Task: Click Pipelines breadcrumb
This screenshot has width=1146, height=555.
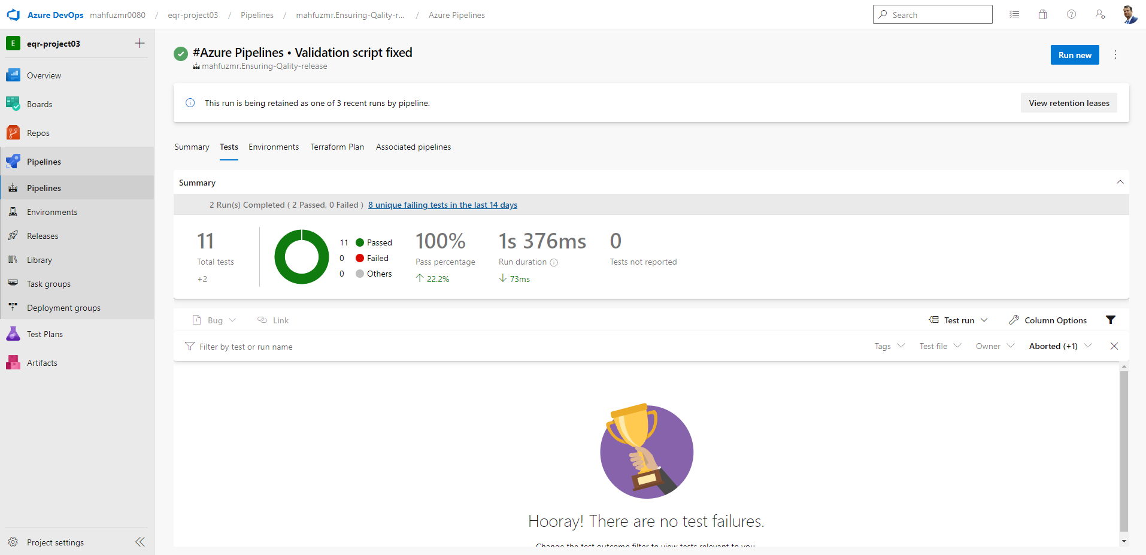Action: (x=257, y=15)
